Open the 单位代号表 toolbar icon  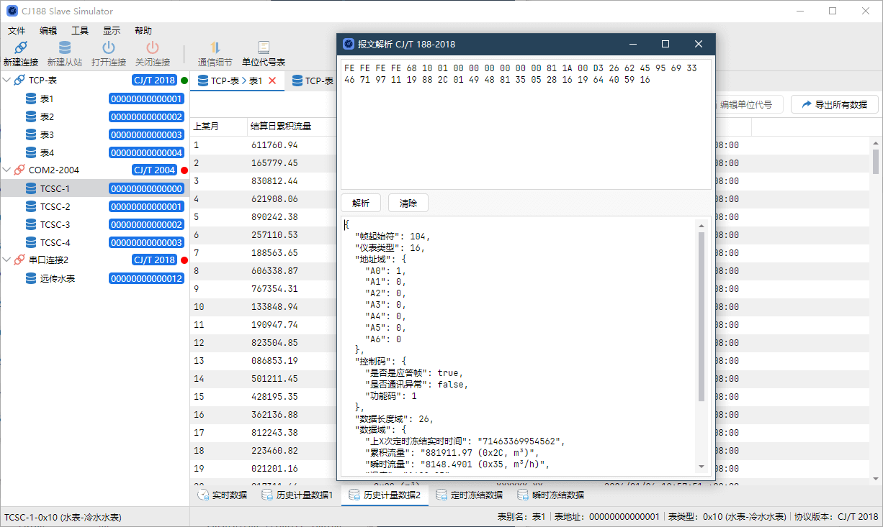(x=264, y=48)
